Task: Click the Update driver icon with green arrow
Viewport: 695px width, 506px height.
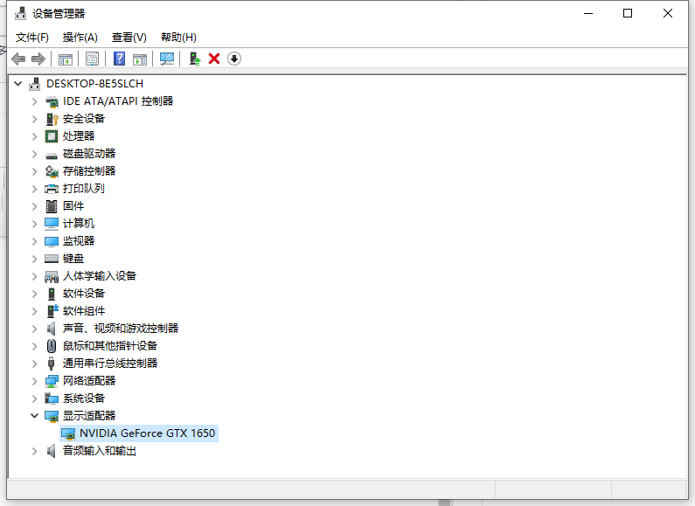Action: point(195,59)
